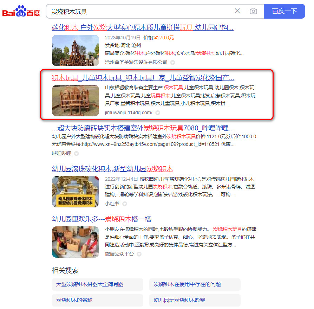Open the dropdown next to 哔哩哔哩 source
This screenshot has width=314, height=309.
[76, 153]
